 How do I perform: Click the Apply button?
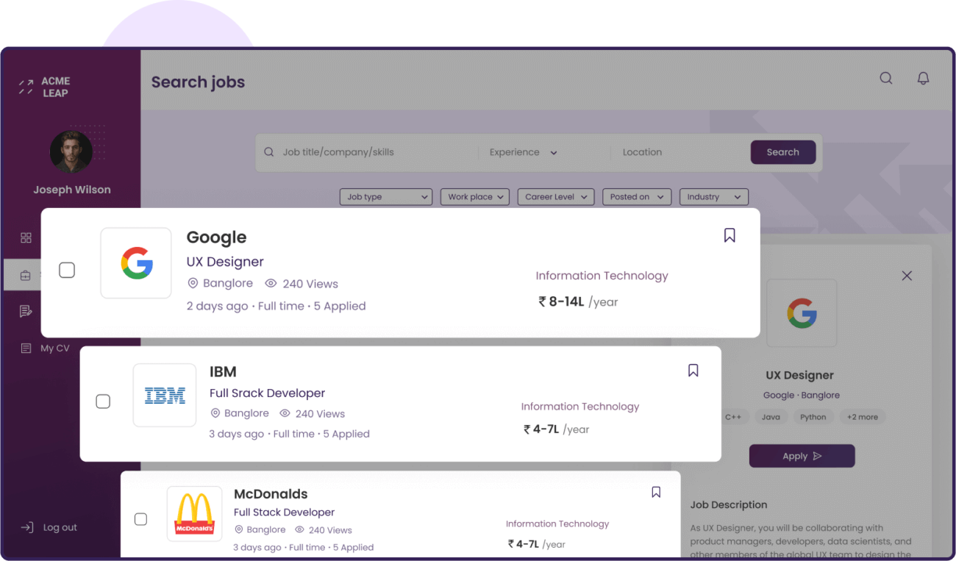pyautogui.click(x=802, y=456)
